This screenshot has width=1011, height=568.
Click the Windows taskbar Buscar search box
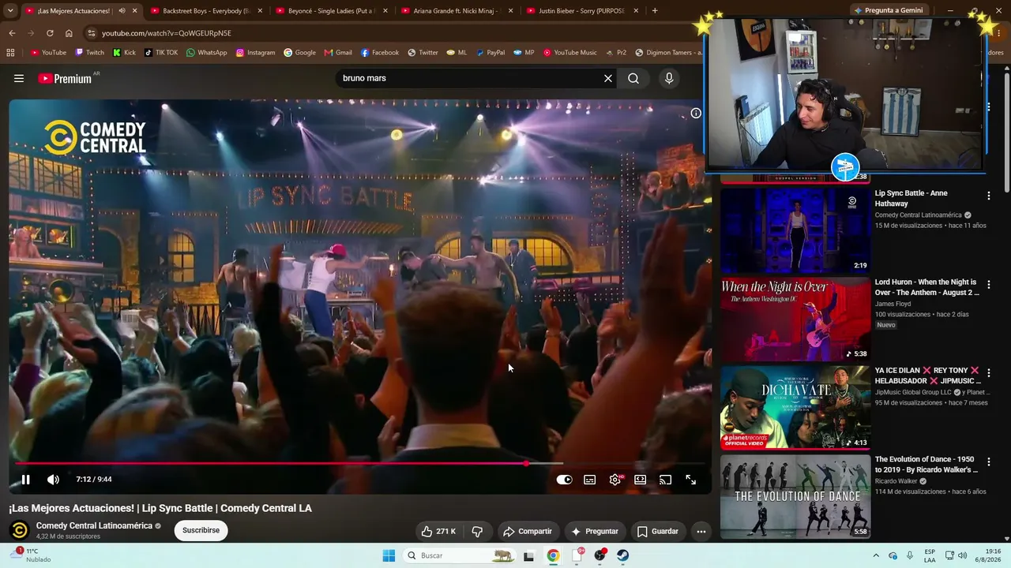pyautogui.click(x=460, y=555)
